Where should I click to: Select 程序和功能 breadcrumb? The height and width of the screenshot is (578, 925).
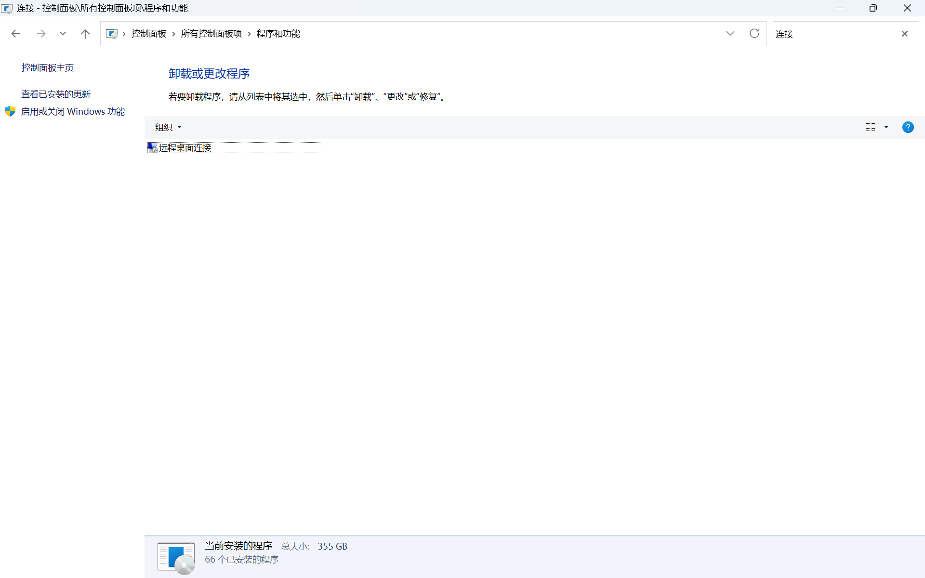pyautogui.click(x=278, y=34)
